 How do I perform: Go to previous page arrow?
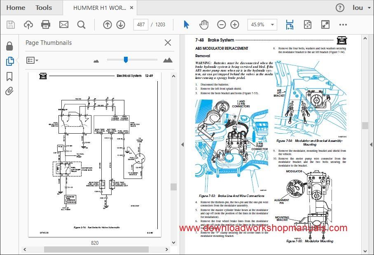108,25
